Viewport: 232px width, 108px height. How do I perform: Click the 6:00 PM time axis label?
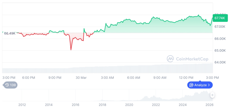click(x=29, y=78)
